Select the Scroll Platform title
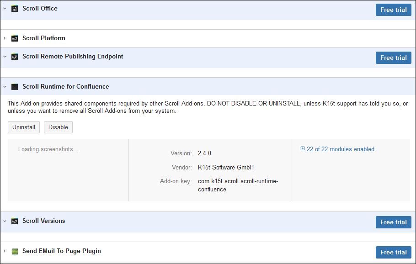 tap(44, 38)
